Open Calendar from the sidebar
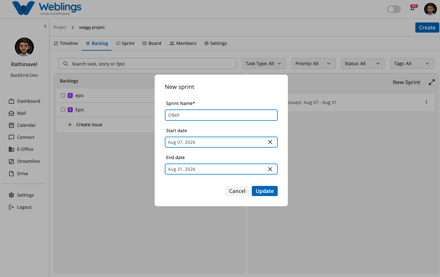The width and height of the screenshot is (440, 277). click(x=22, y=125)
